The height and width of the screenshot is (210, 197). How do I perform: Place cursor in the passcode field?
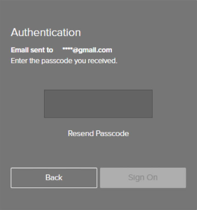(x=98, y=104)
